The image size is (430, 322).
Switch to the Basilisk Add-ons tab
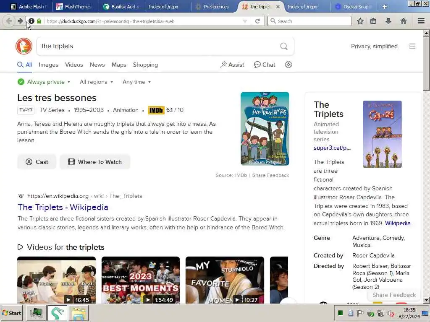[121, 7]
